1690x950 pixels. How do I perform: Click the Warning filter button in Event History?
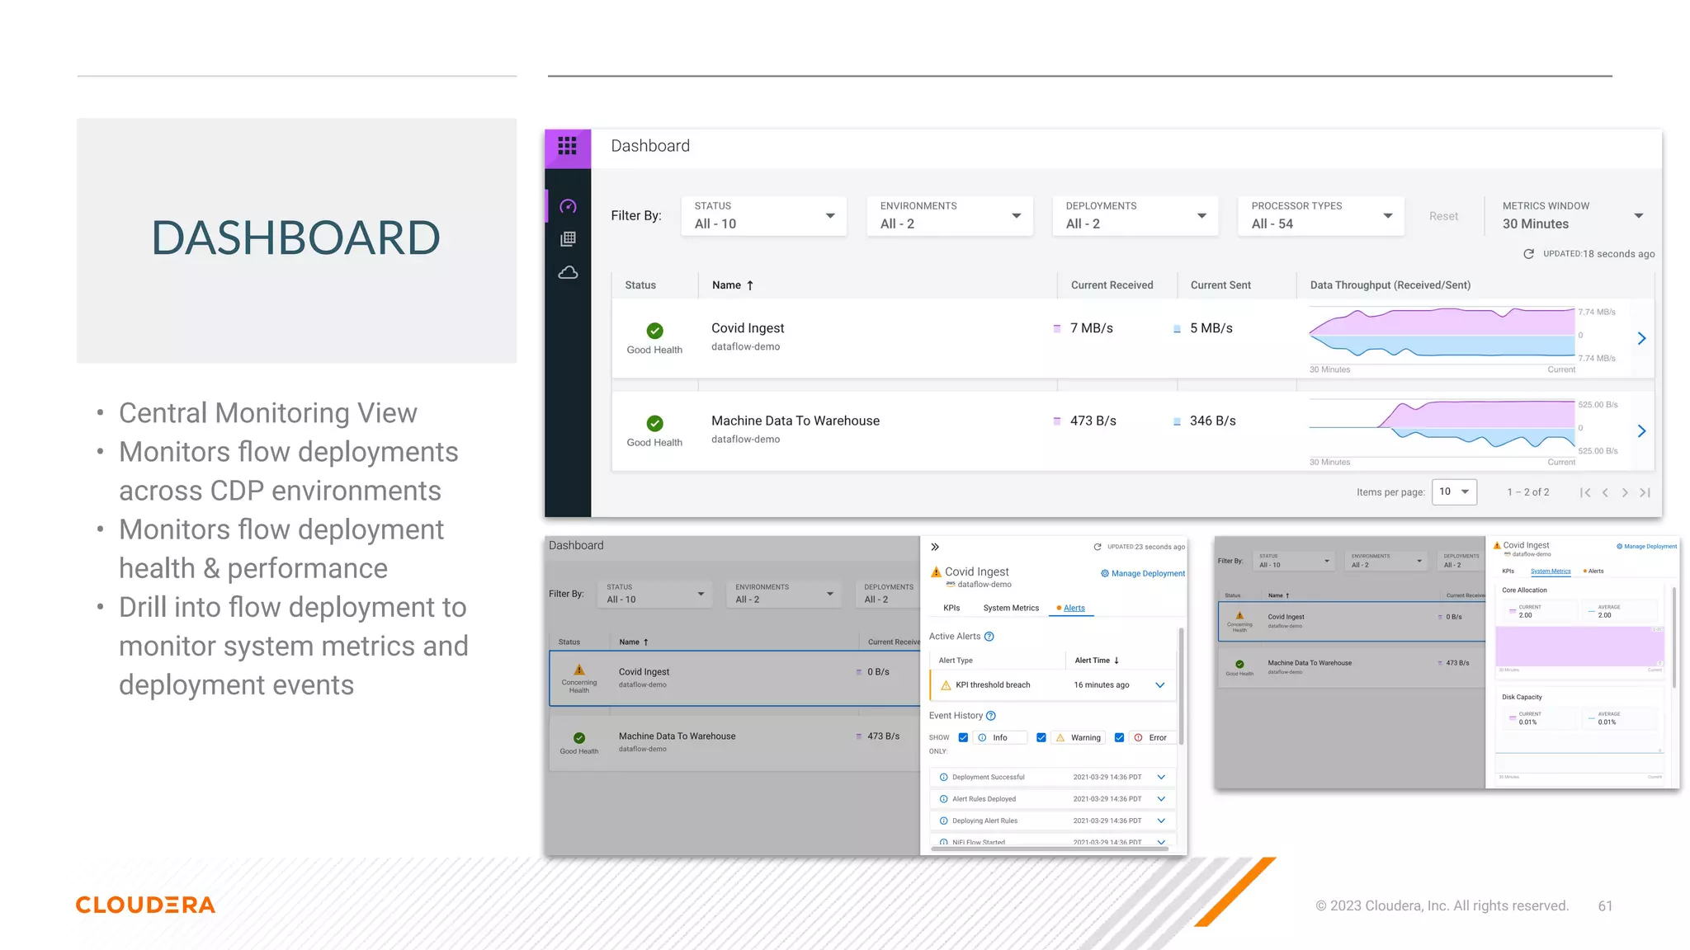tap(1079, 738)
